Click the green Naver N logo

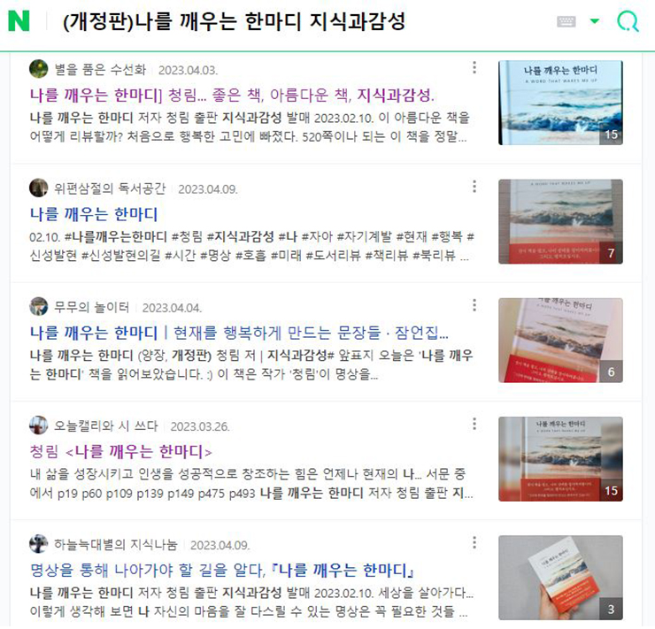[19, 21]
